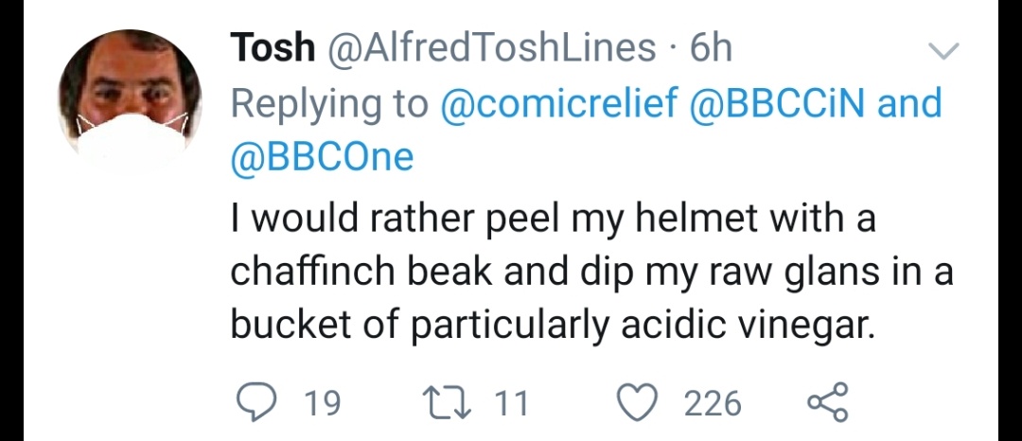The image size is (1022, 441).
Task: Go to the @BBCOne mention
Action: [x=323, y=157]
